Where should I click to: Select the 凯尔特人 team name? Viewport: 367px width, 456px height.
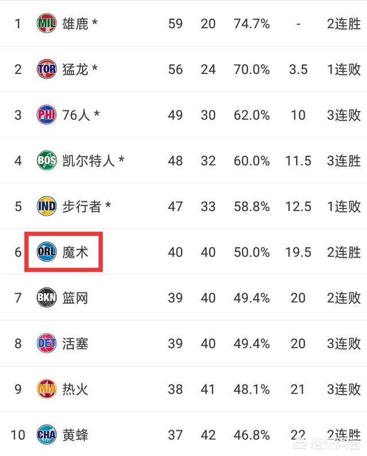coord(89,160)
